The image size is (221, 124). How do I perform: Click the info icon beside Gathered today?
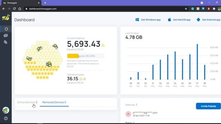pos(84,79)
